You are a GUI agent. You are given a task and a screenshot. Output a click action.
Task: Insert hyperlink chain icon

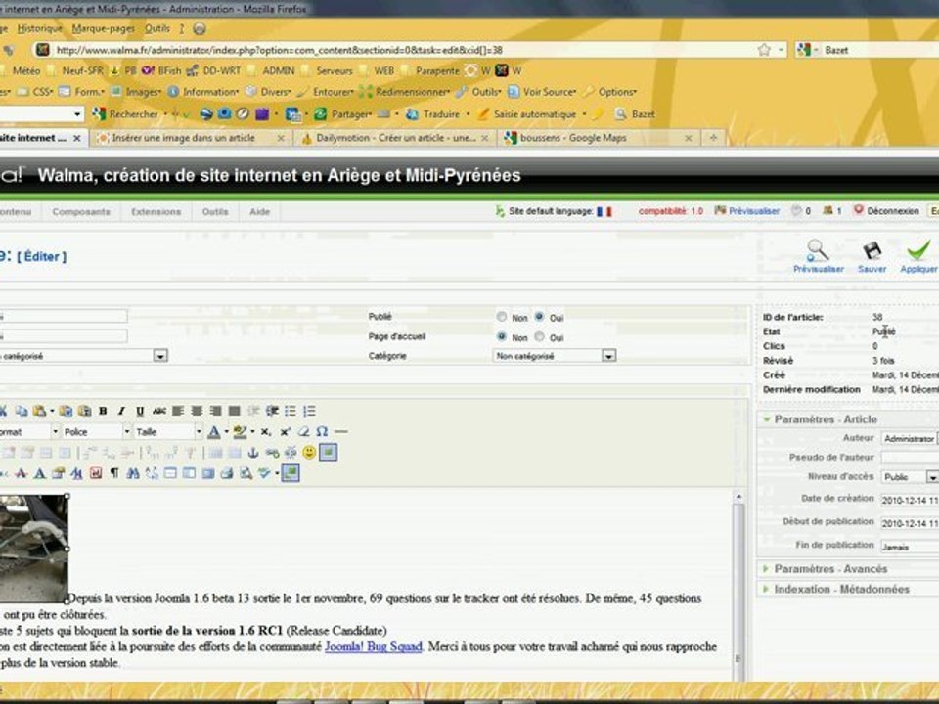point(272,453)
